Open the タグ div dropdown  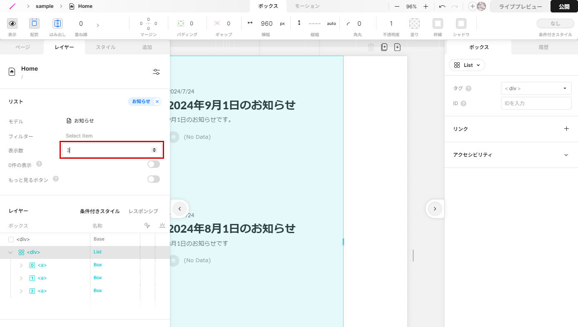pos(536,89)
